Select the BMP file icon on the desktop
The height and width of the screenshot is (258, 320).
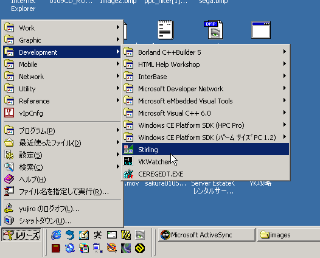[214, 30]
